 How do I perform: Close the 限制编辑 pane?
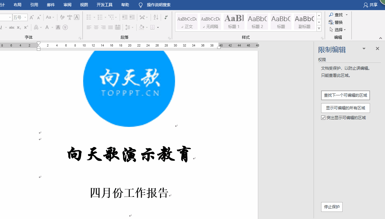click(378, 48)
